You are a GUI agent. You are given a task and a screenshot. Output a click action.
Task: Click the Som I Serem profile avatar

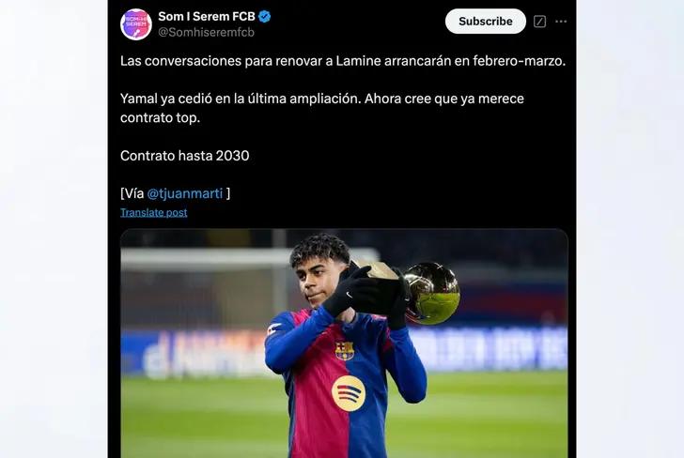click(x=136, y=23)
